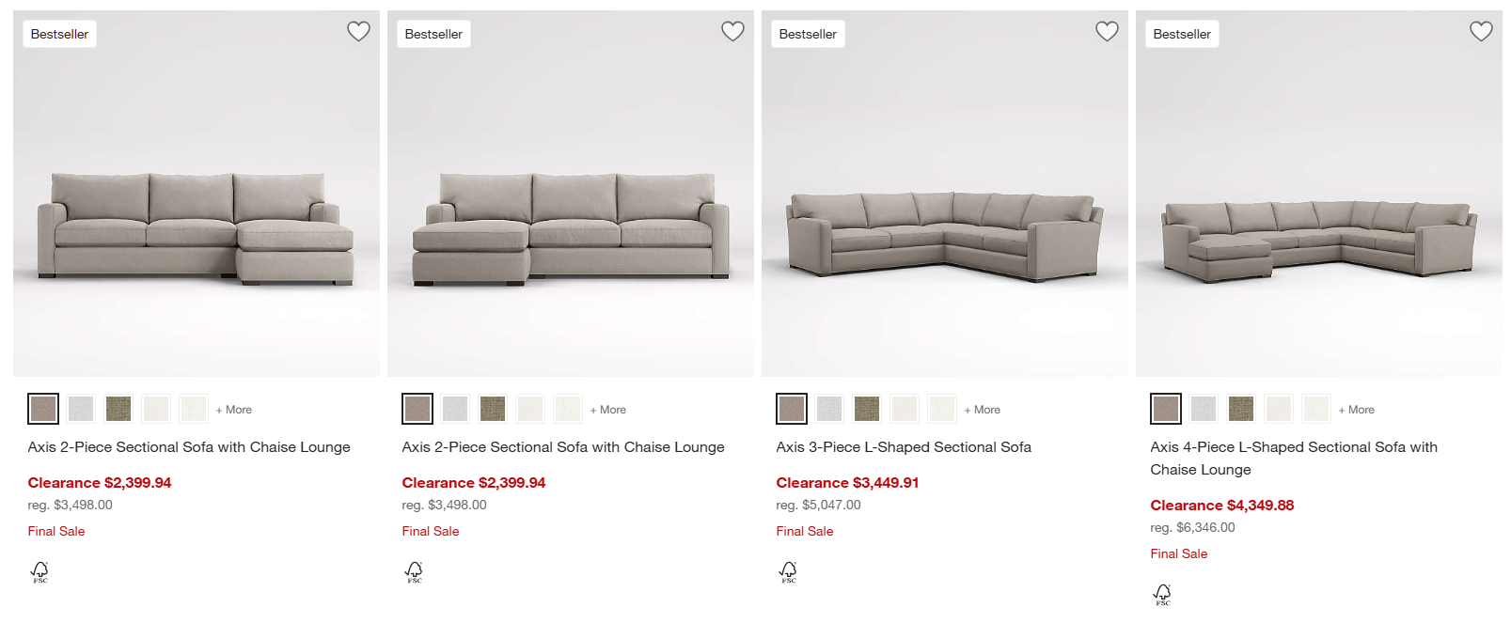Heart the Axis 3-Piece L-Shaped Sectional Sofa

(1107, 31)
